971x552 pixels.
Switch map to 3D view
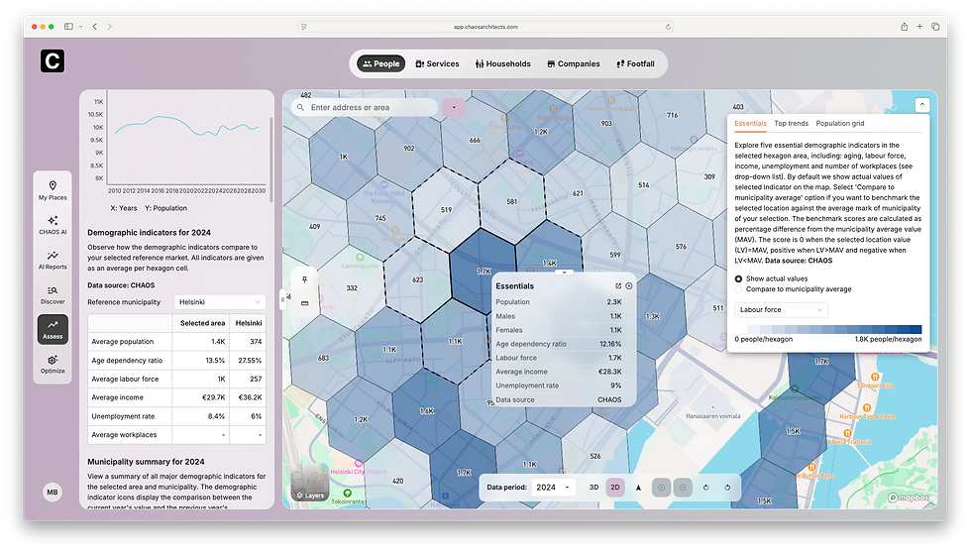pyautogui.click(x=593, y=488)
